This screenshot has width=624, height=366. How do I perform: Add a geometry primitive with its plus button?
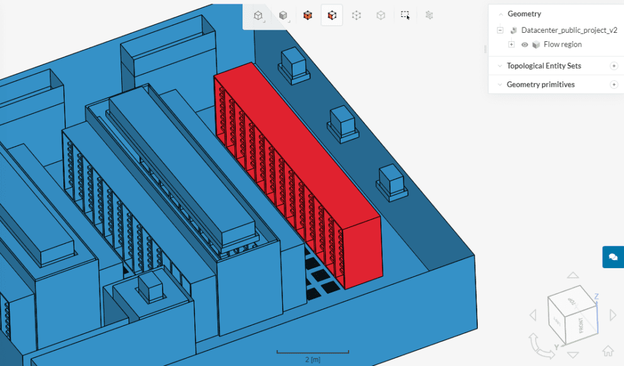[614, 85]
